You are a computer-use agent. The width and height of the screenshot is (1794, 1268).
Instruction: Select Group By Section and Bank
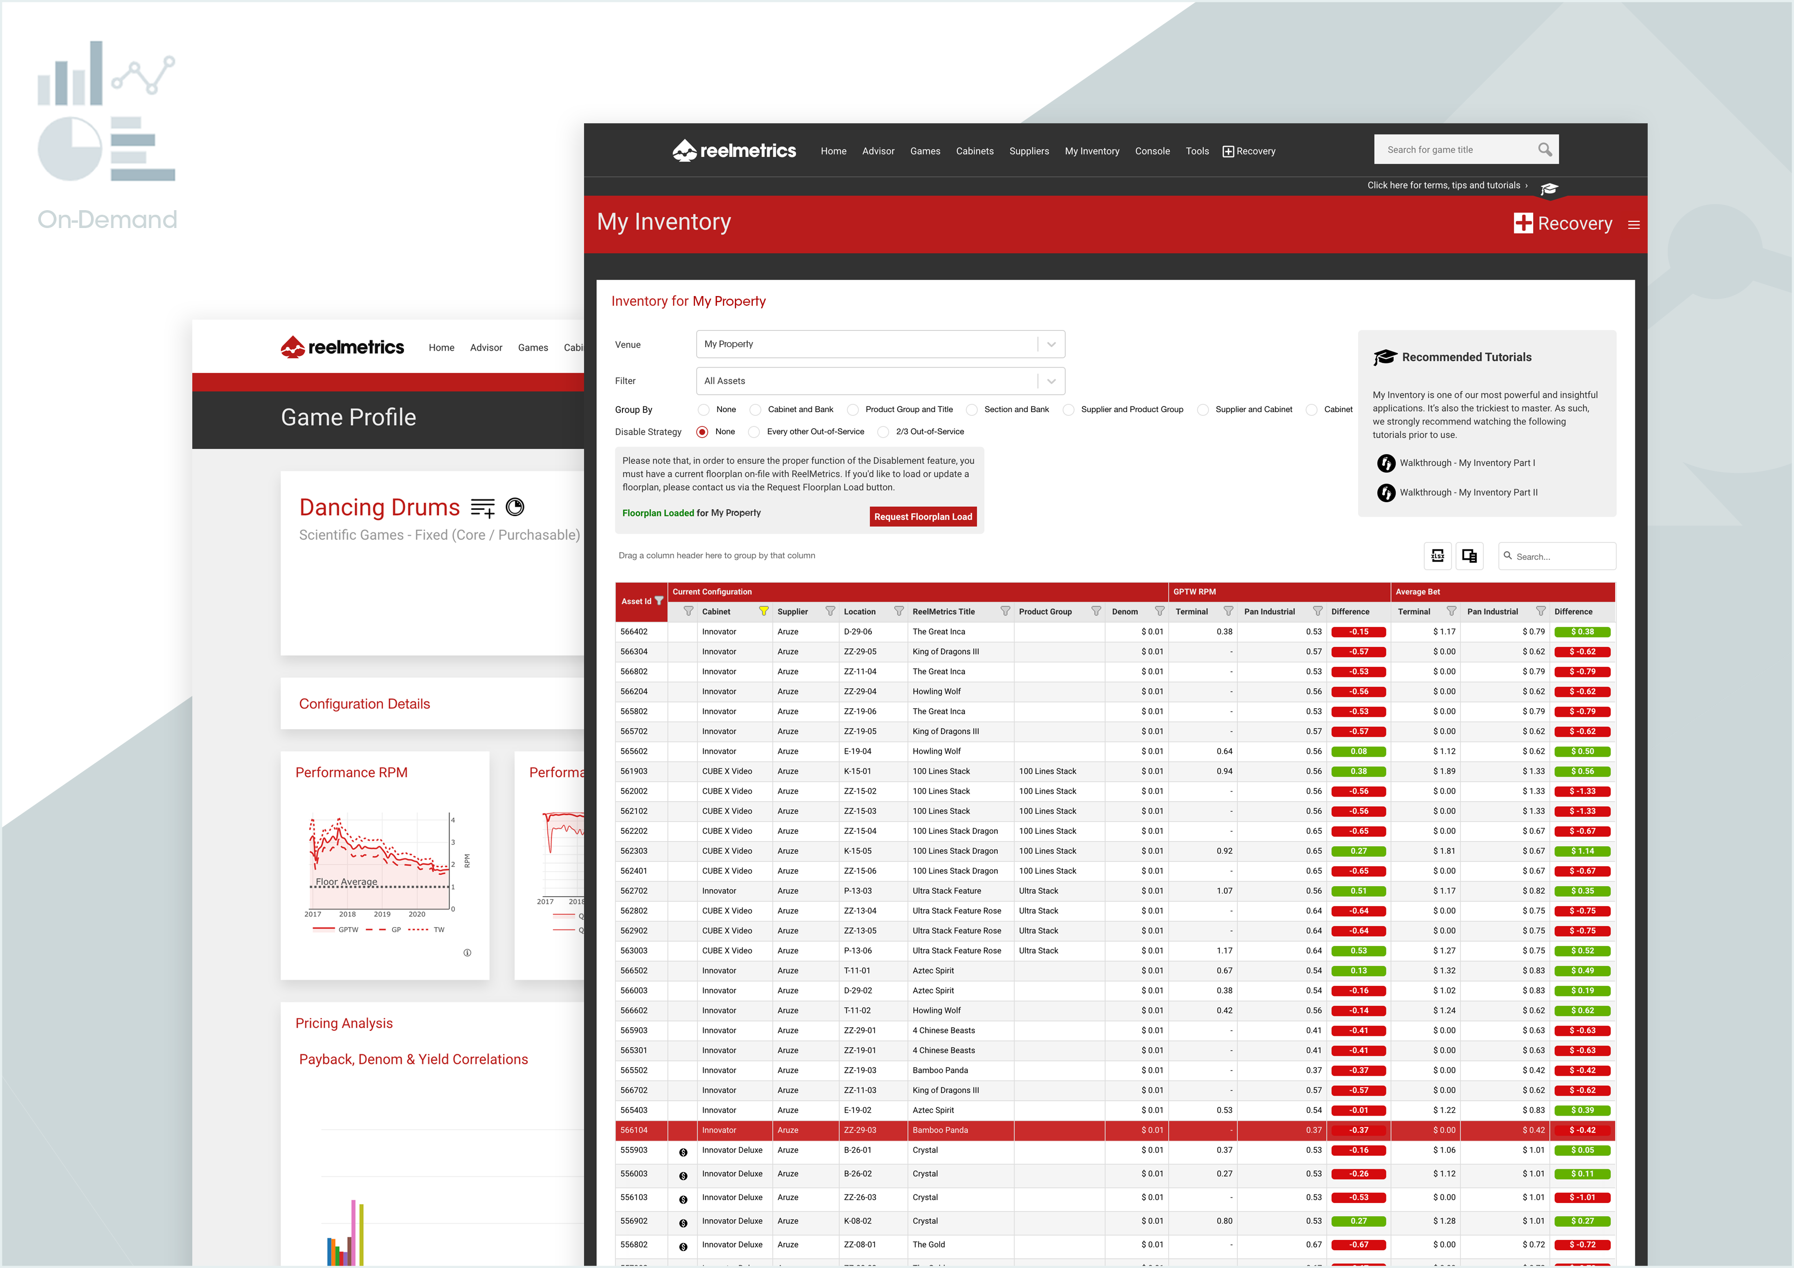[x=971, y=410]
